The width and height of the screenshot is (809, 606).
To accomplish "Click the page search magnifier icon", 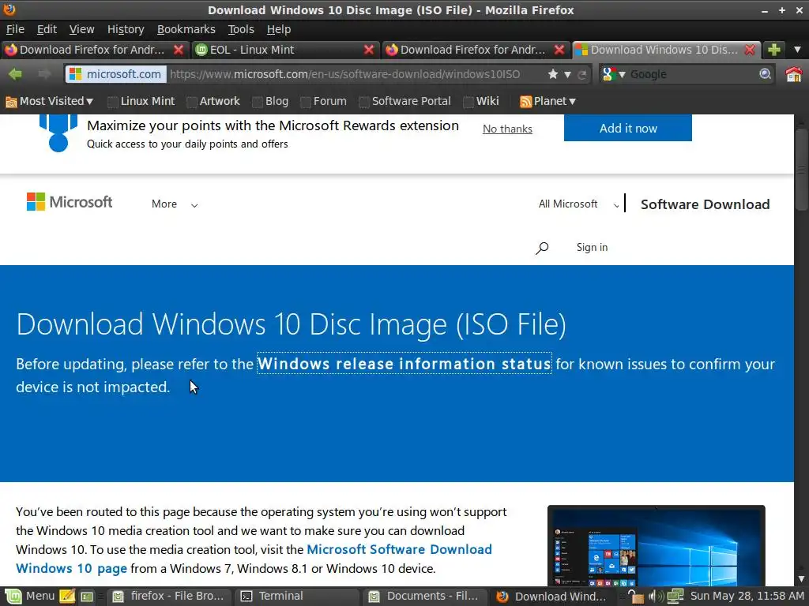I will (542, 248).
